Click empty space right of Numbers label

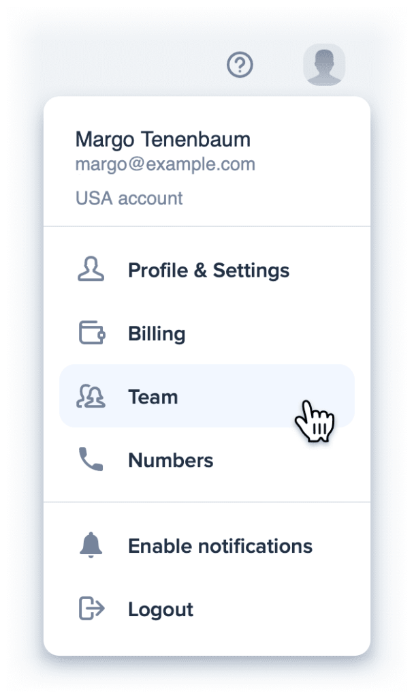point(286,460)
